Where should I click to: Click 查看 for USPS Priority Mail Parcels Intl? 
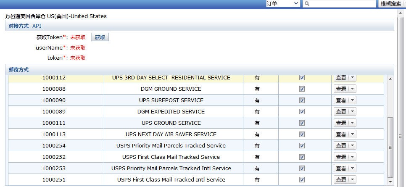[341, 169]
